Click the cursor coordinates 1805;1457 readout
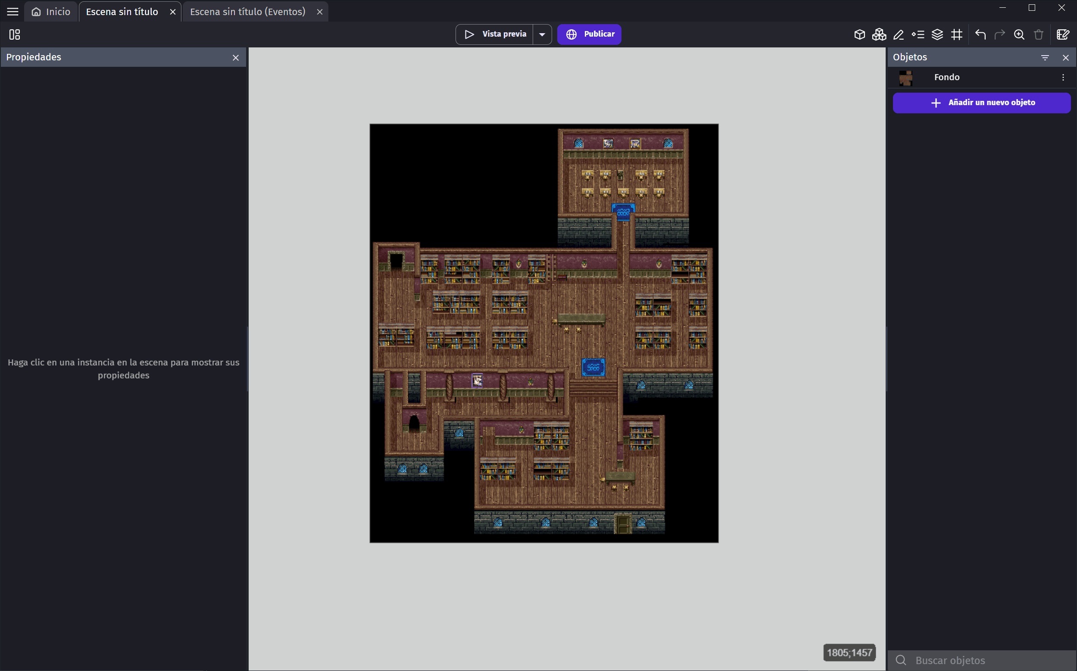1077x671 pixels. tap(849, 652)
